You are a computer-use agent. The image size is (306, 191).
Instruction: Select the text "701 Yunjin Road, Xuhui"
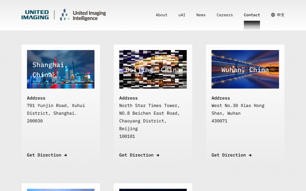click(x=56, y=105)
